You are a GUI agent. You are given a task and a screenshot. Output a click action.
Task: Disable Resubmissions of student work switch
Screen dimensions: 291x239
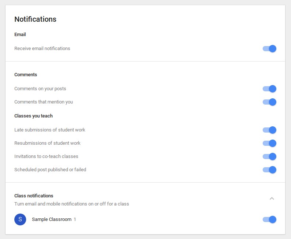tap(269, 143)
